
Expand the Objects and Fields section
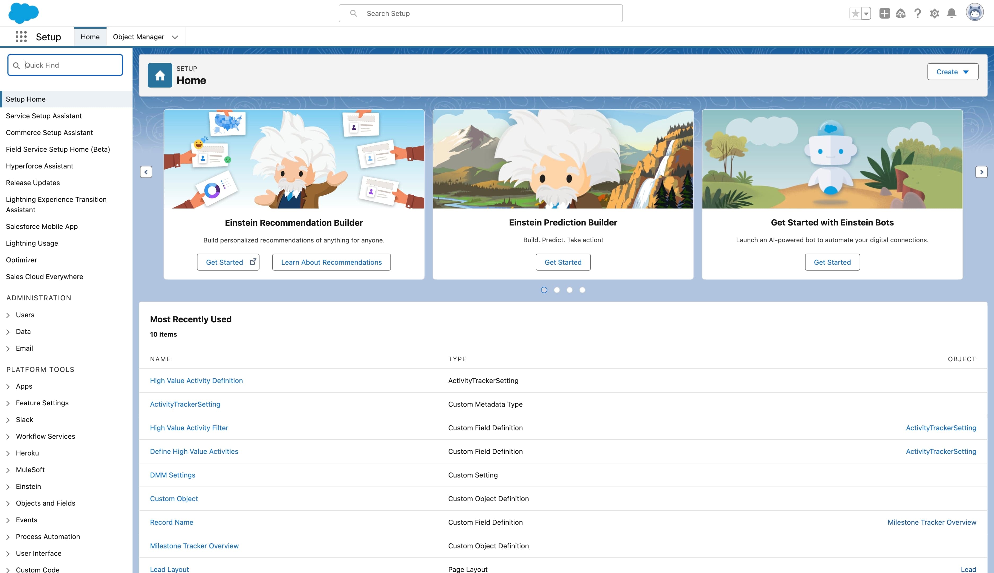pos(8,504)
